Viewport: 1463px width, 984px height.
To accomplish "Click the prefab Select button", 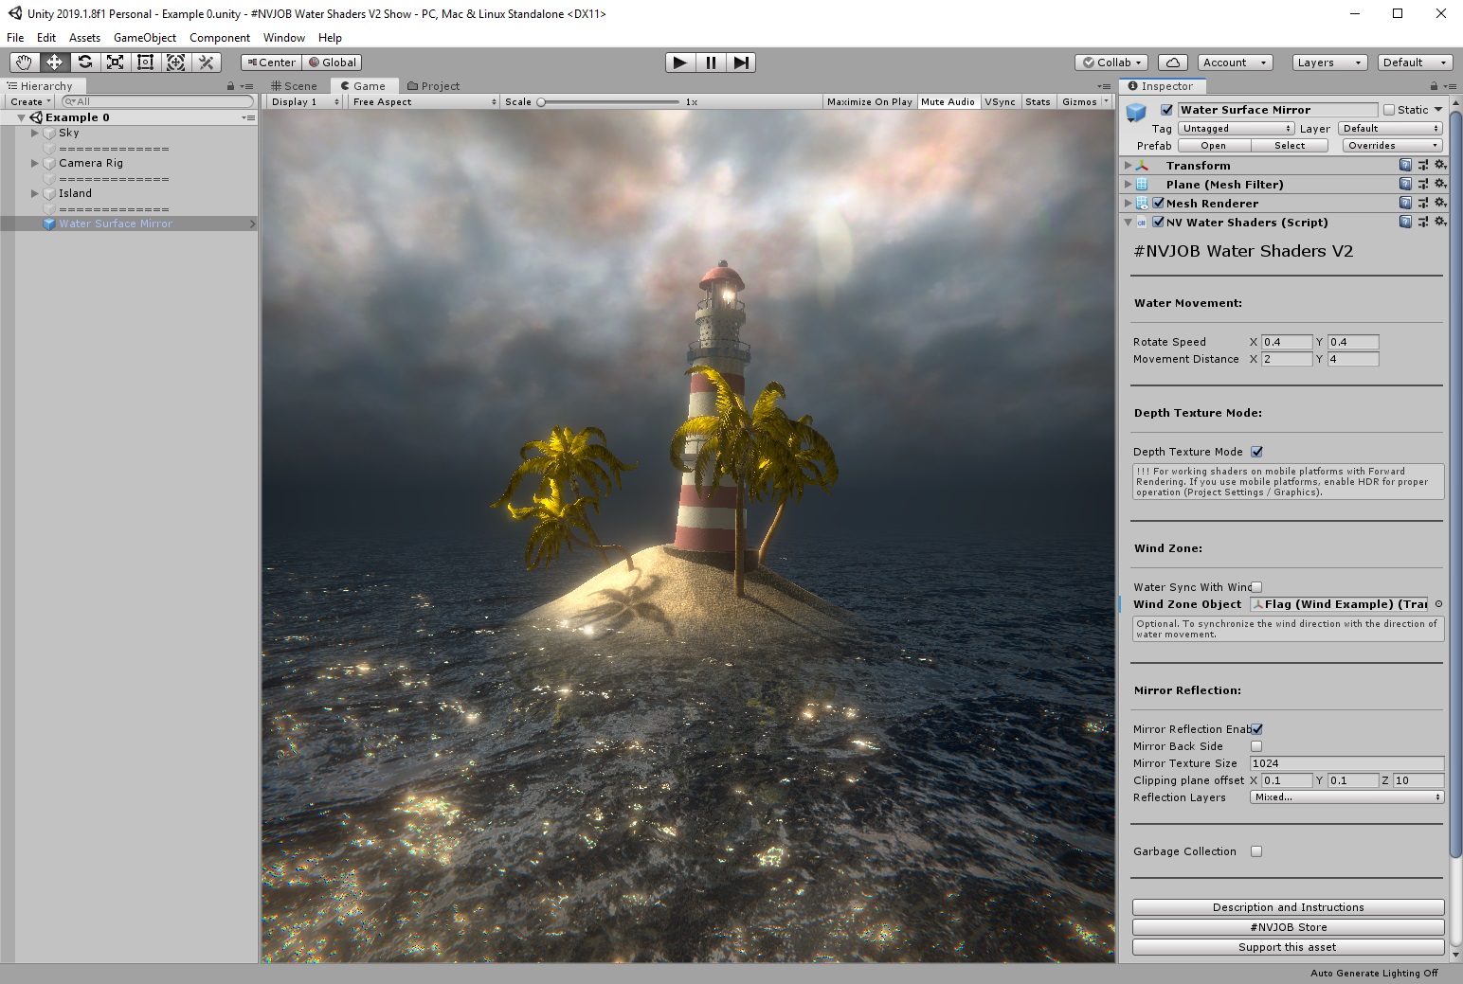I will tap(1290, 146).
